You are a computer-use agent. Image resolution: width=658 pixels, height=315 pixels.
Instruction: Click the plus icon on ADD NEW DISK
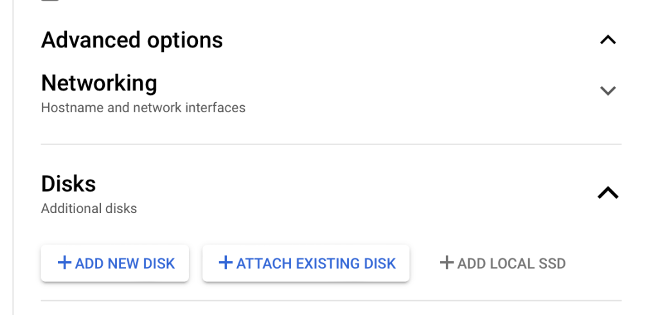(x=64, y=263)
